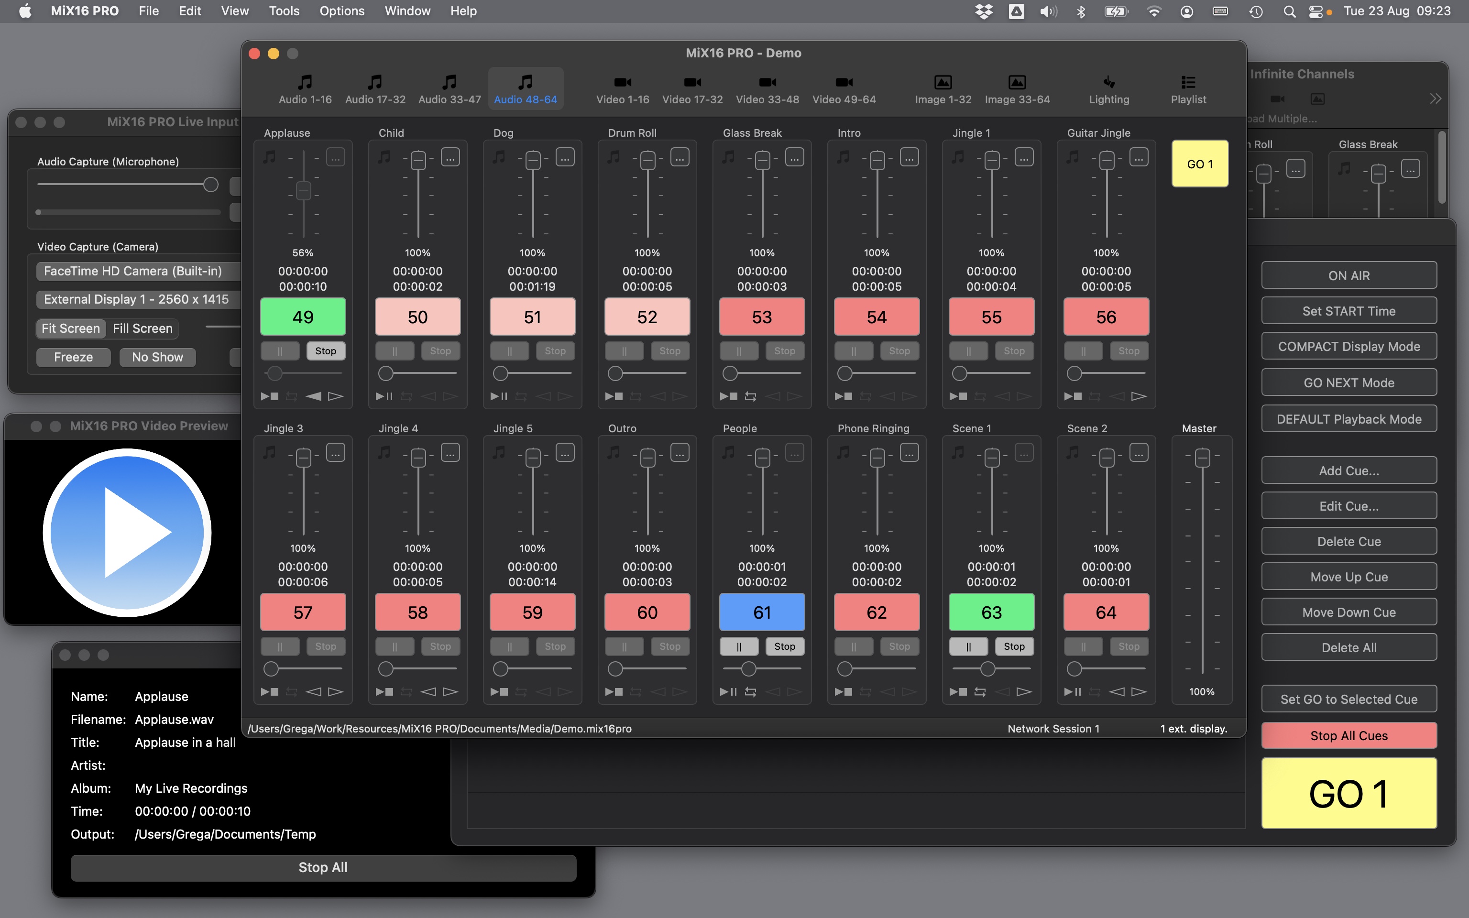Click the play/pause mode icon on People channel 61
Screen dimensions: 1469x918
[x=728, y=692]
